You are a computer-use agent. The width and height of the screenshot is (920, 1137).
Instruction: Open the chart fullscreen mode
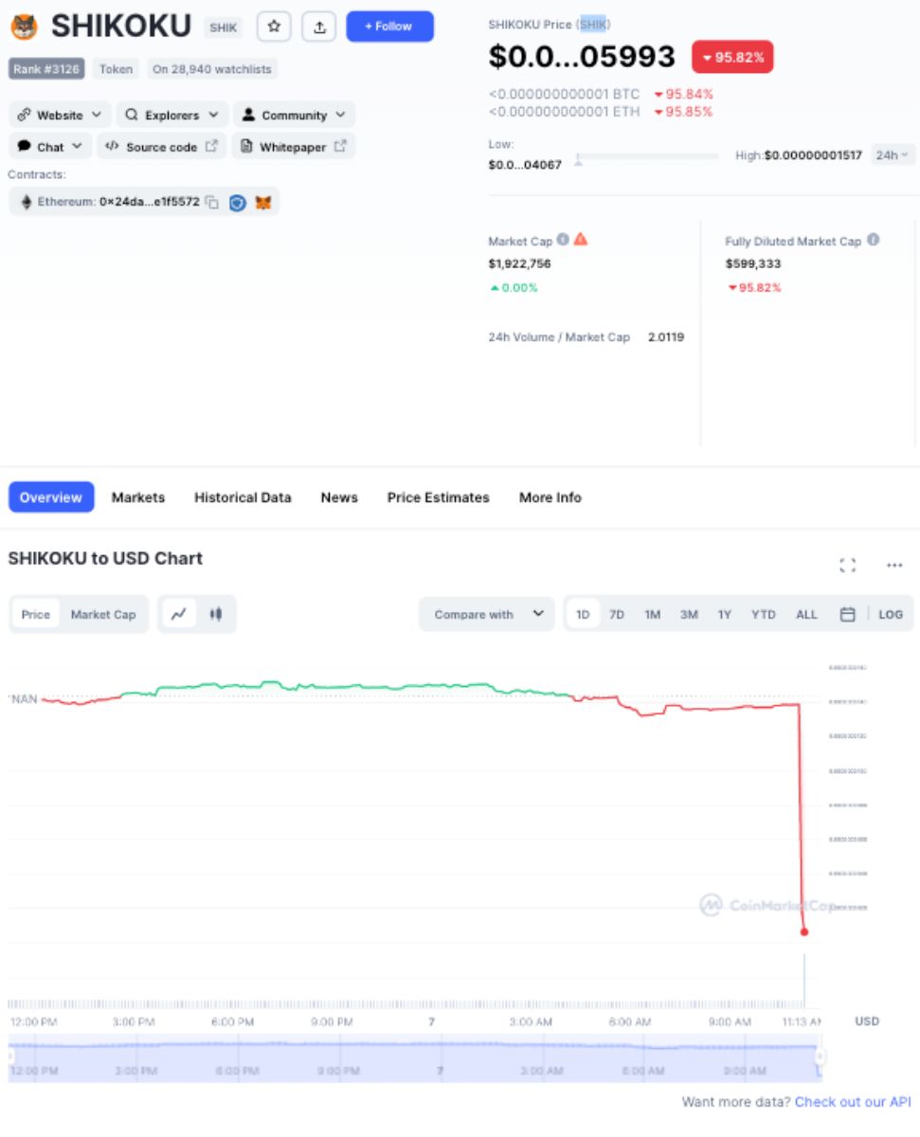pos(848,566)
